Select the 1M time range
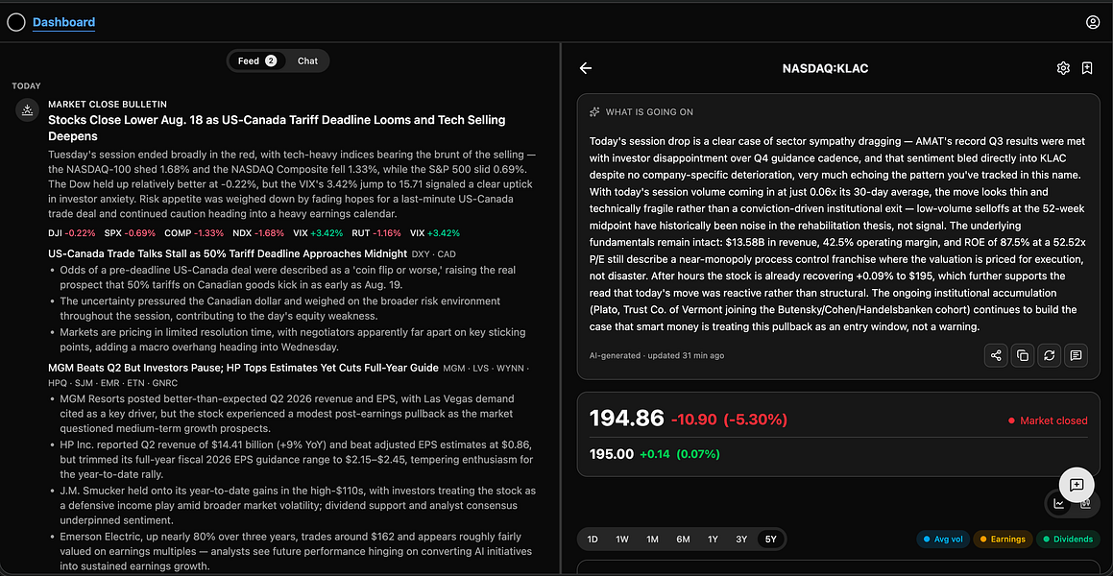Image resolution: width=1113 pixels, height=576 pixels. (x=652, y=540)
